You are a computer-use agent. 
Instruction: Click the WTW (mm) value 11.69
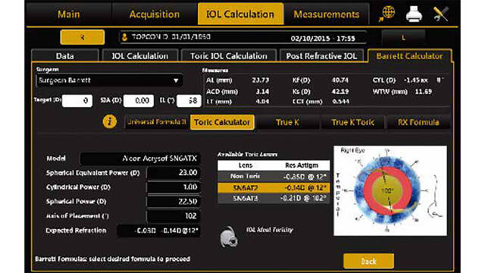(x=424, y=91)
